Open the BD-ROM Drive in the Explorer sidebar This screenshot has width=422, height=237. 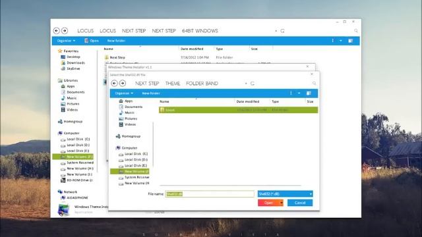(x=76, y=180)
